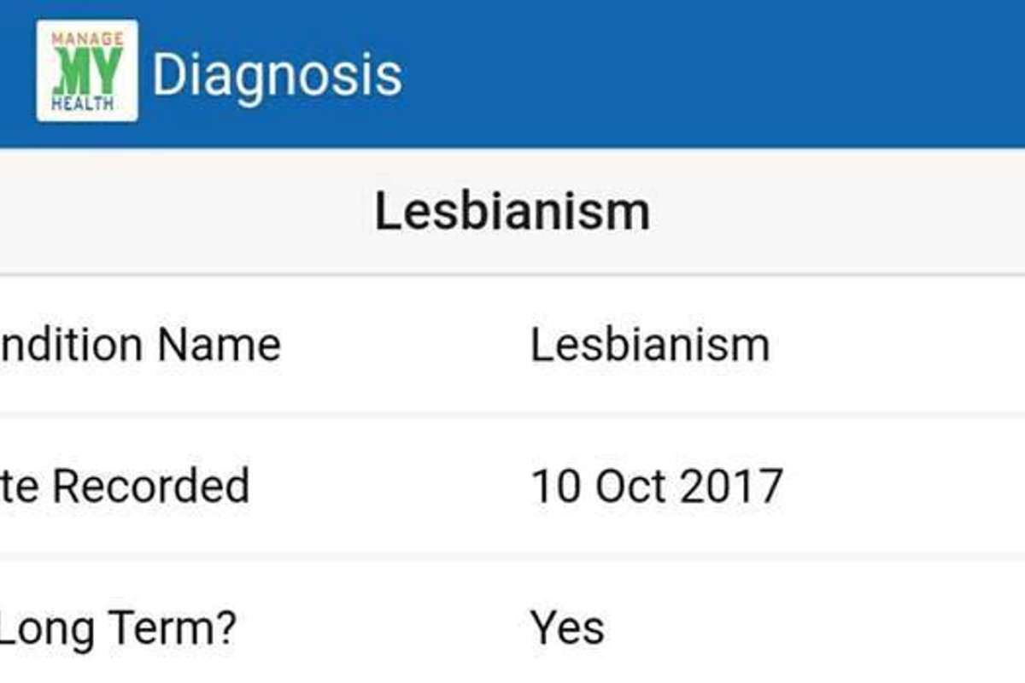The image size is (1025, 683).
Task: Change Long Term answer from Yes
Action: (566, 628)
